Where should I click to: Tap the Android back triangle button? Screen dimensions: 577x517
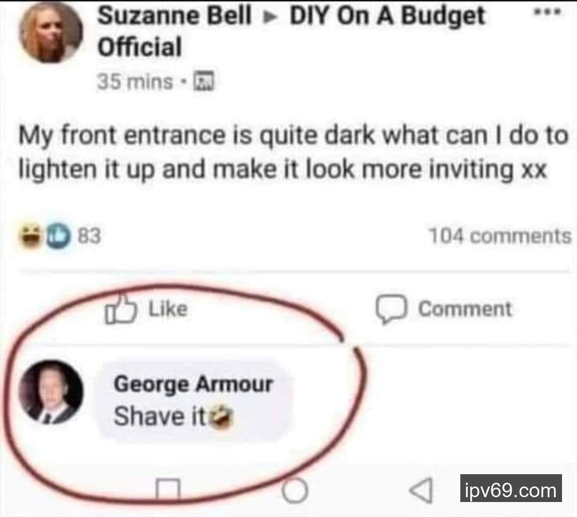421,490
